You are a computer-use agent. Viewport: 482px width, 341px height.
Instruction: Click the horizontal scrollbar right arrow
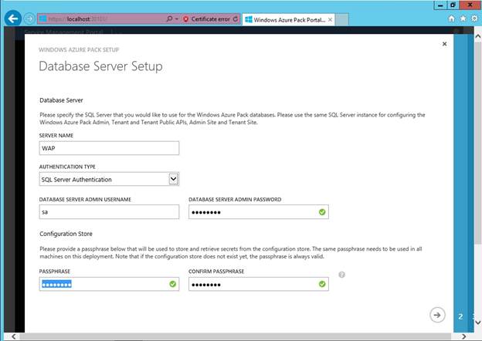[x=463, y=336]
